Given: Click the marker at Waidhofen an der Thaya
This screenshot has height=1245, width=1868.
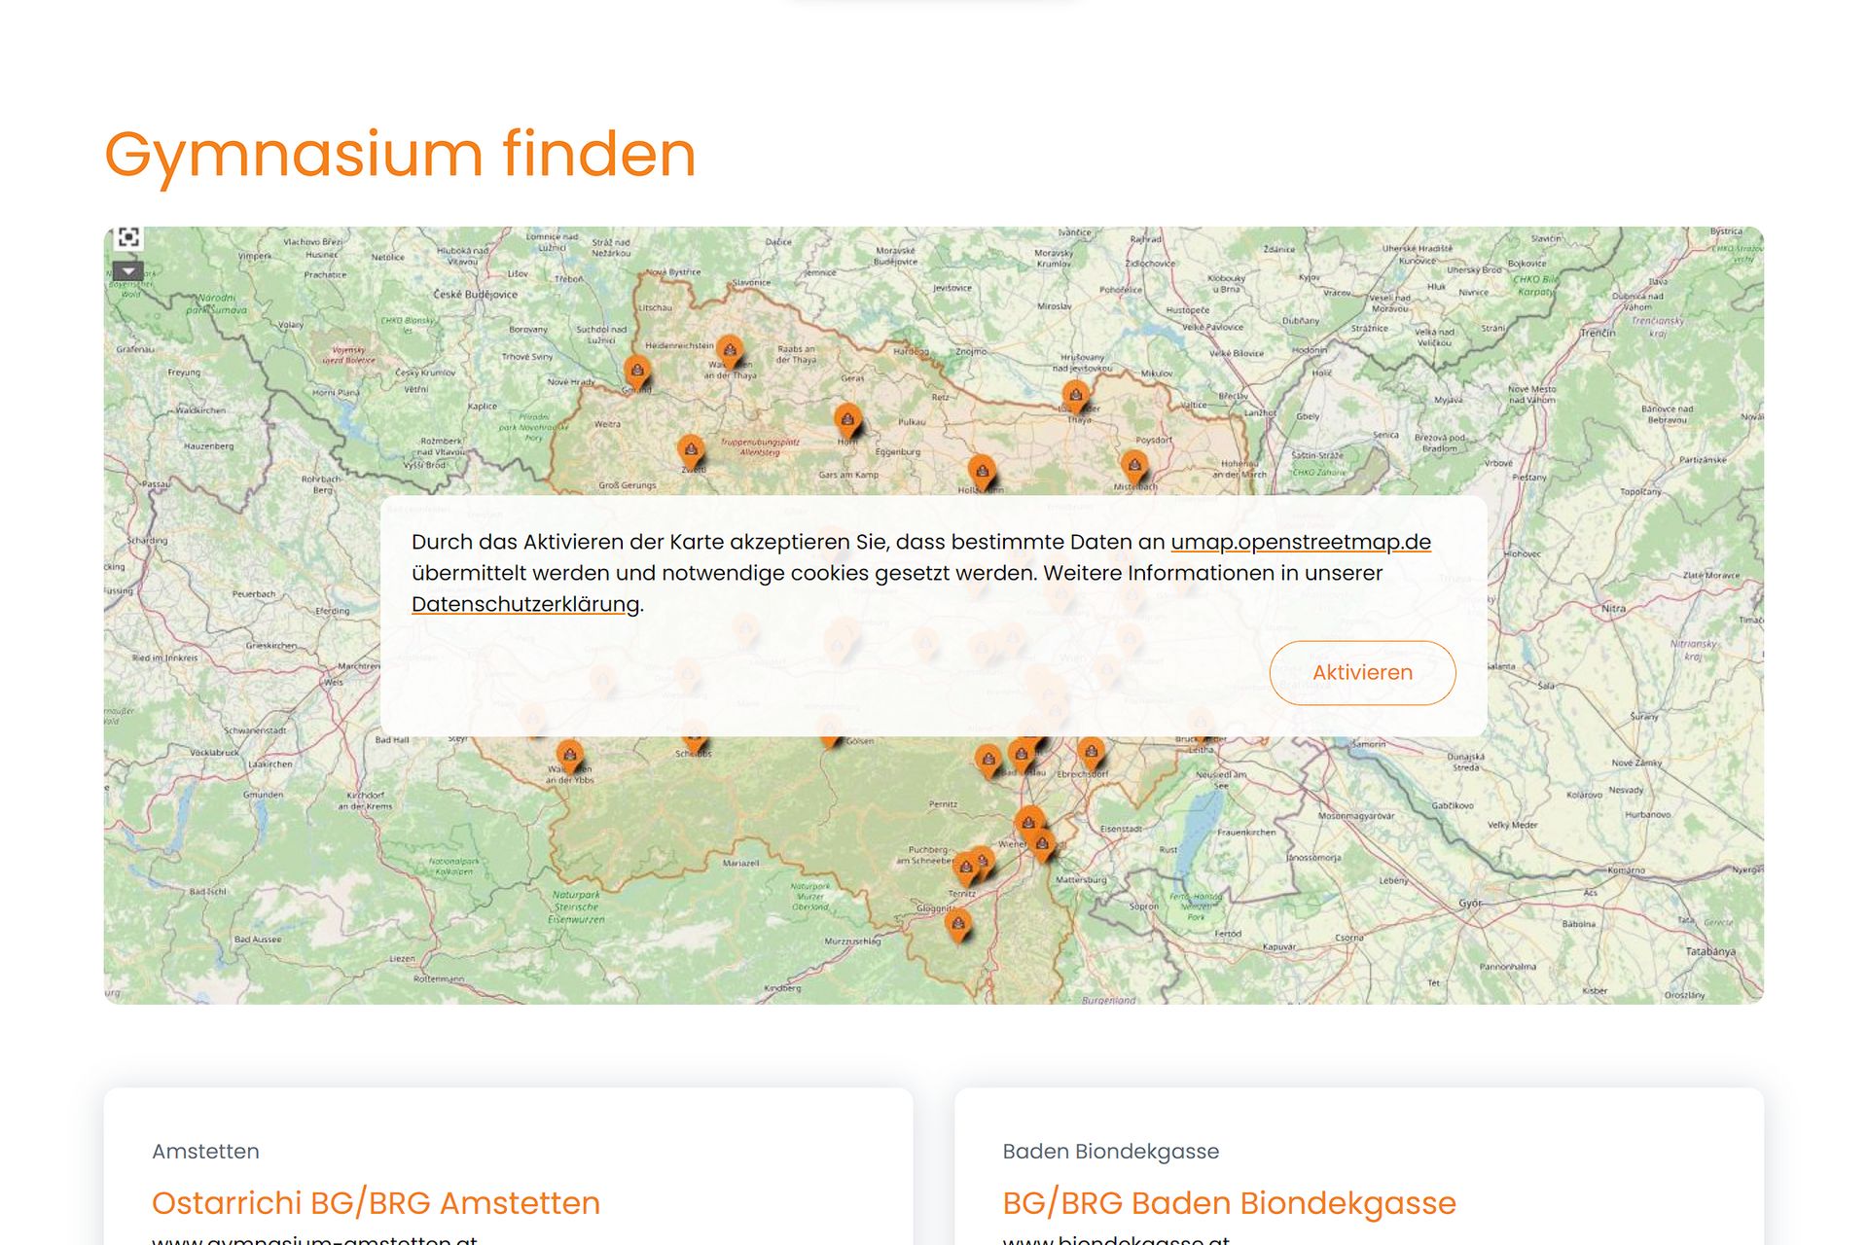Looking at the screenshot, I should click(731, 348).
